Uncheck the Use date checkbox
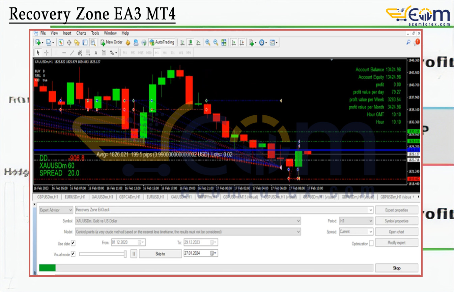Image resolution: width=454 pixels, height=292 pixels. point(73,243)
